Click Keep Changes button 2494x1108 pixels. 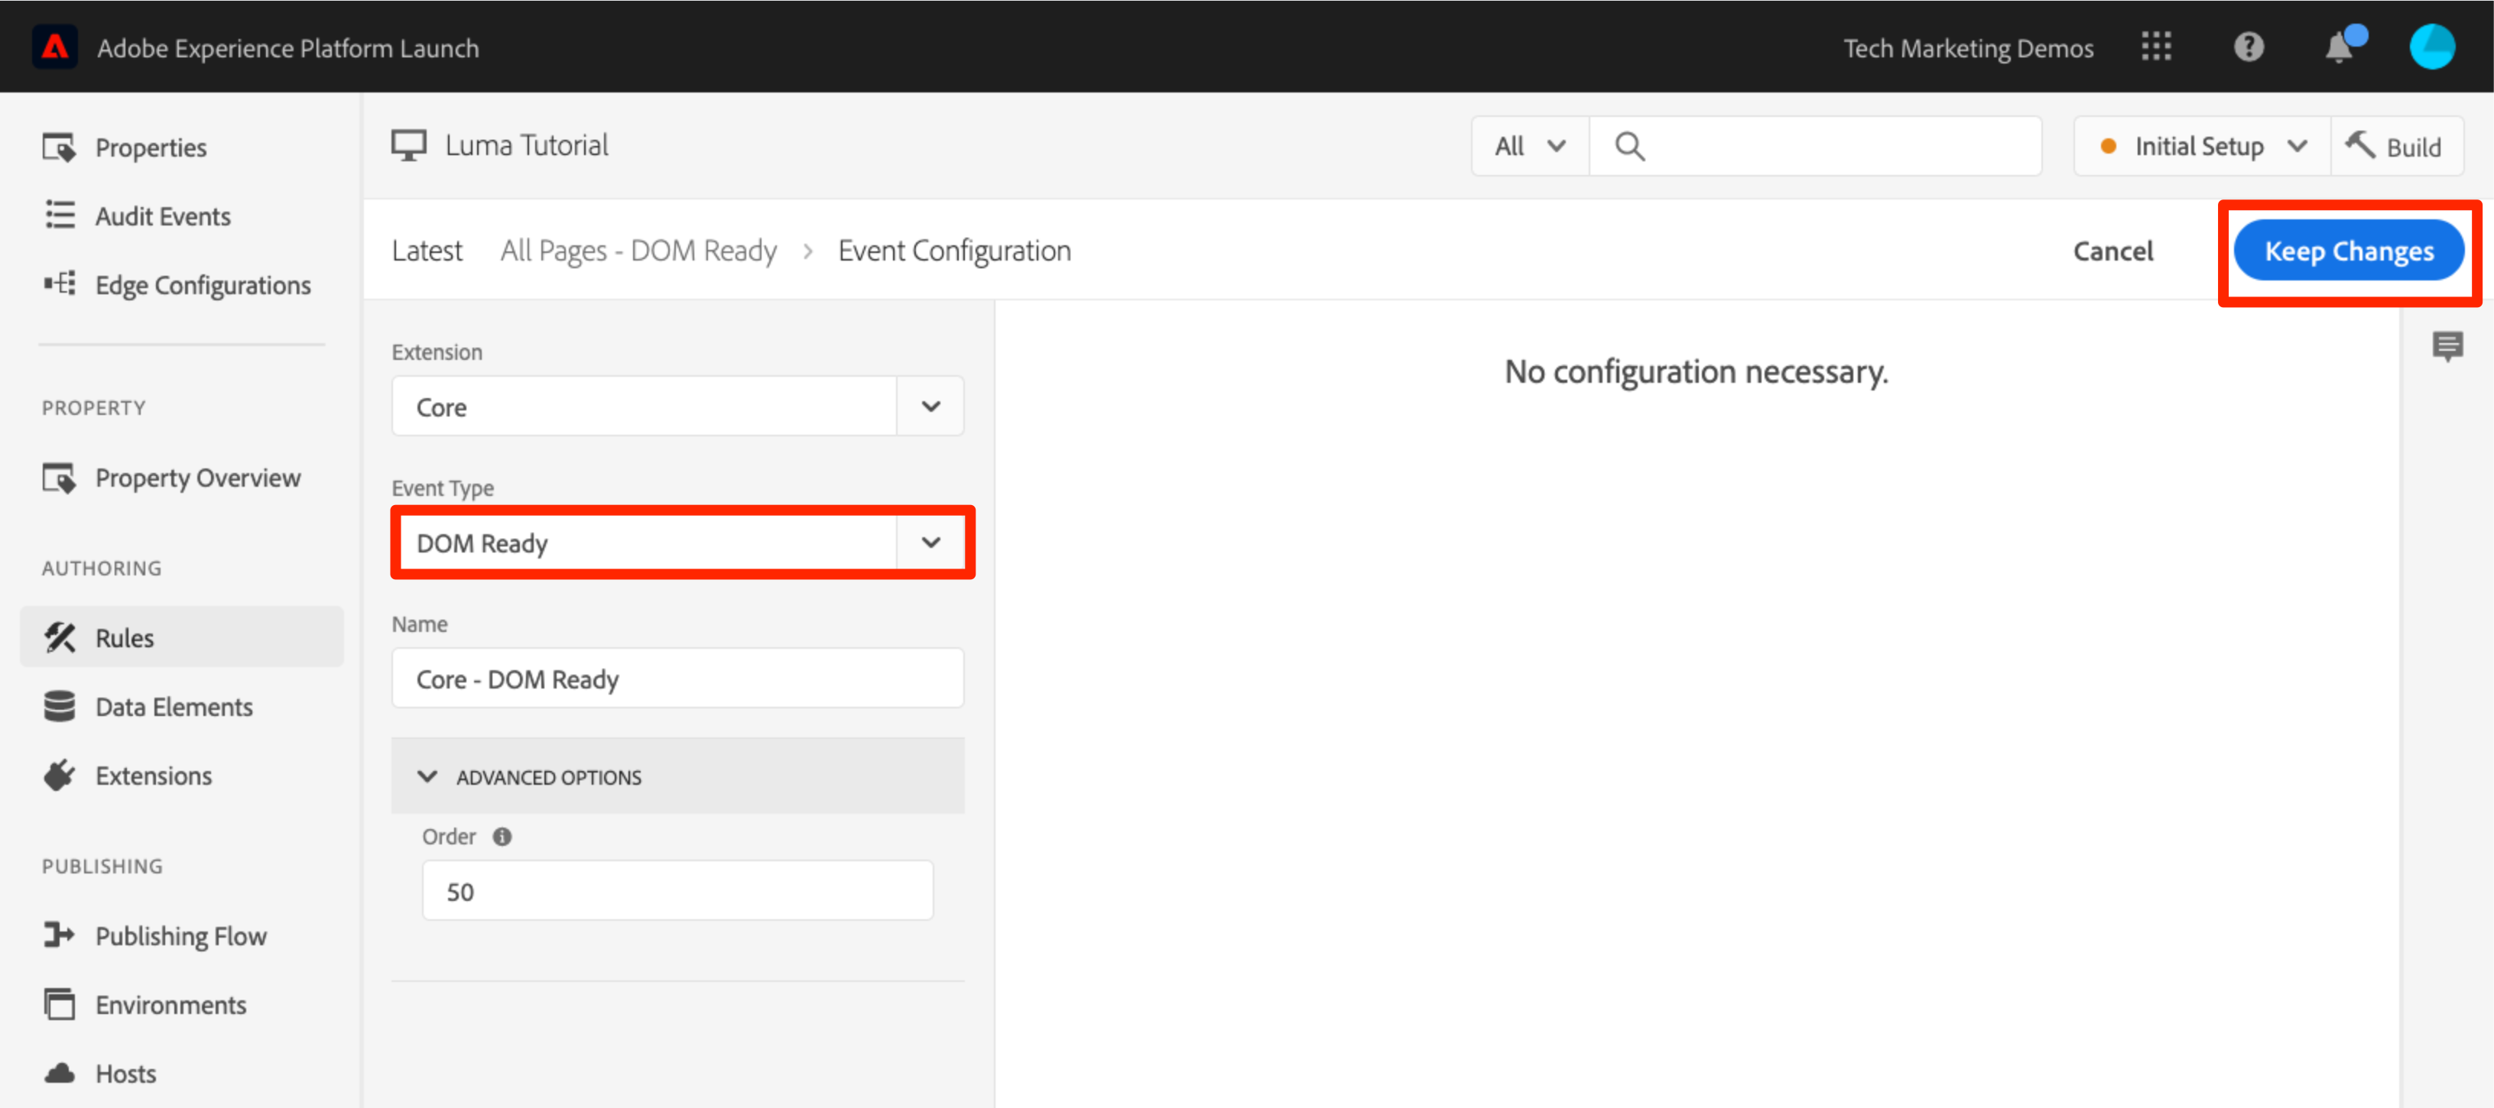[x=2349, y=251]
